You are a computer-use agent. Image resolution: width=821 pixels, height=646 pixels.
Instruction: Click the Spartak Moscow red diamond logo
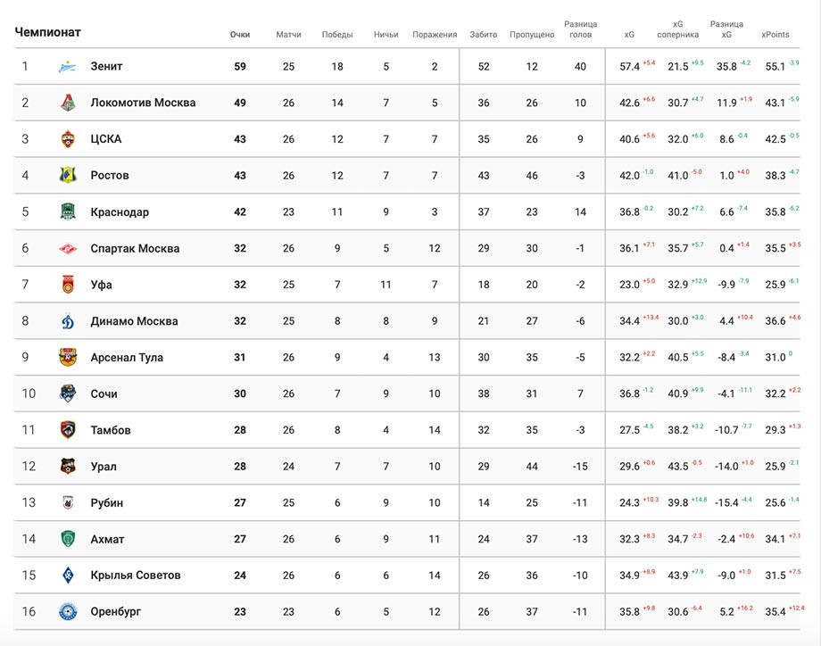pyautogui.click(x=68, y=248)
